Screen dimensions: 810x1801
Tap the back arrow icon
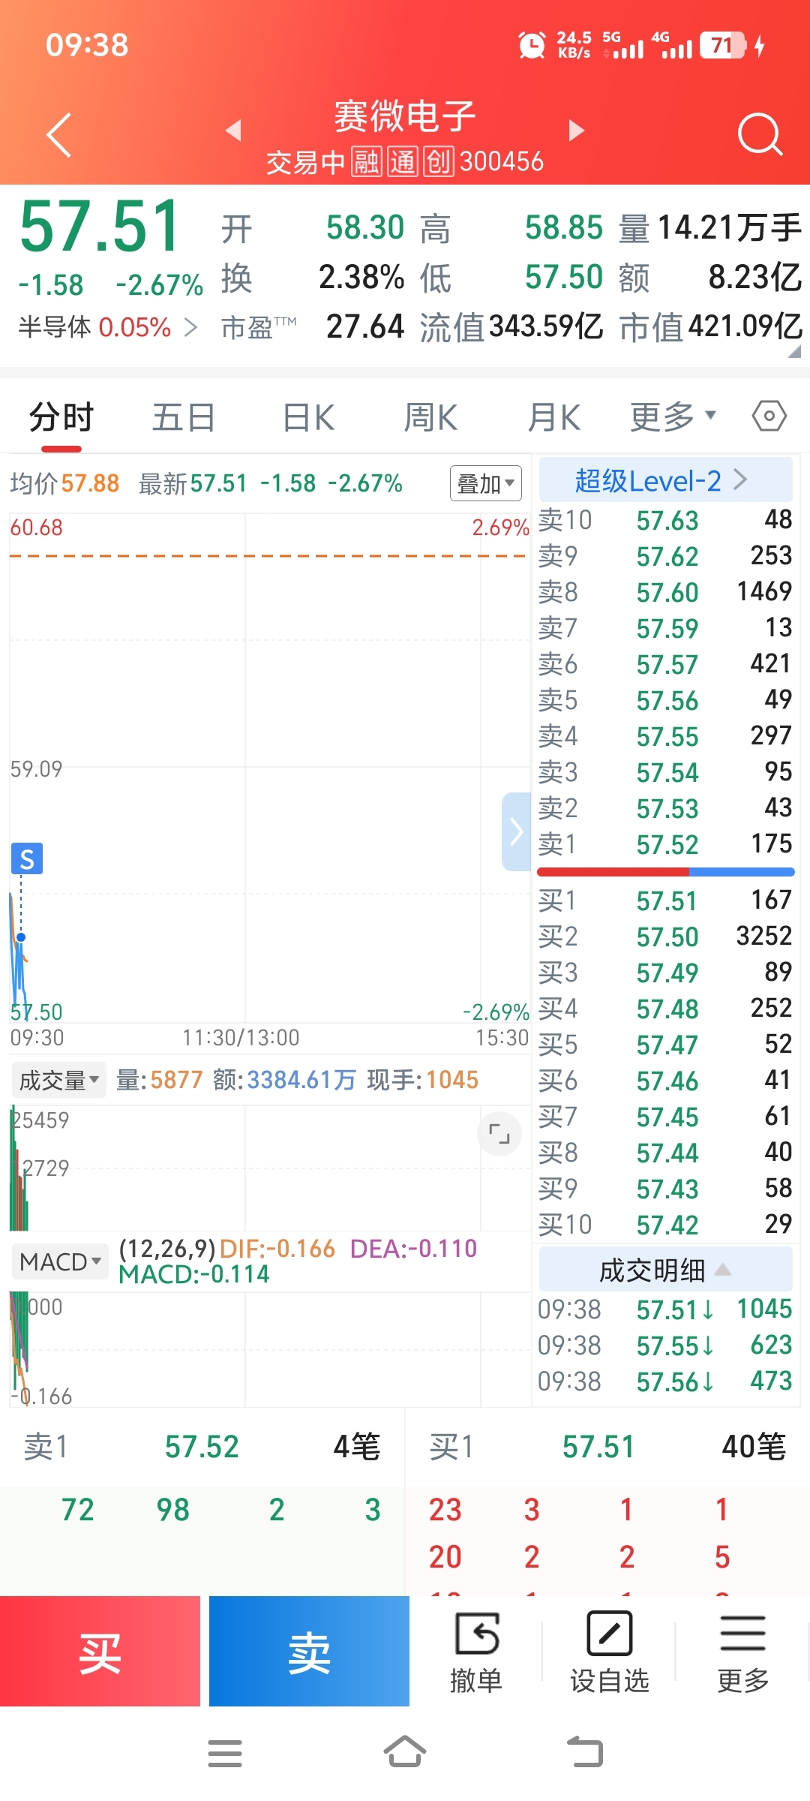click(58, 135)
